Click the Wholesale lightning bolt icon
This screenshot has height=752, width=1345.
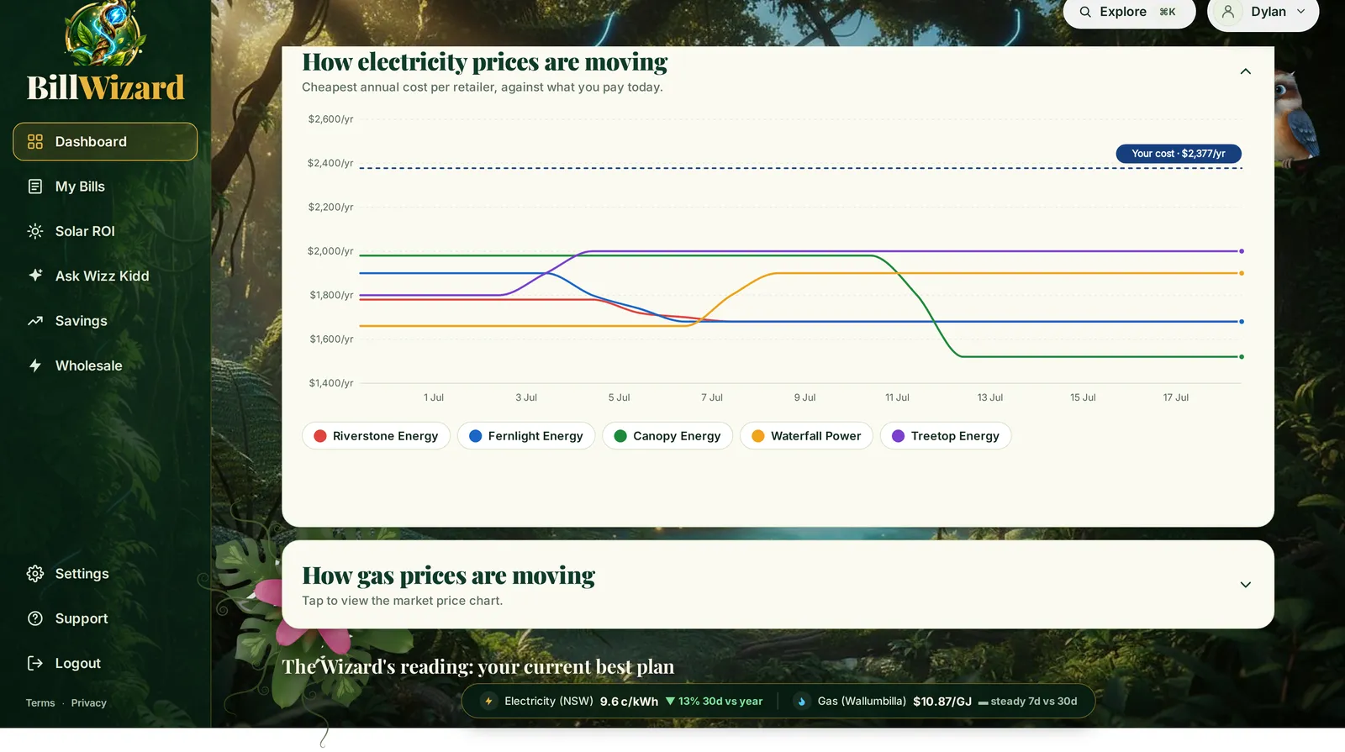(x=35, y=365)
